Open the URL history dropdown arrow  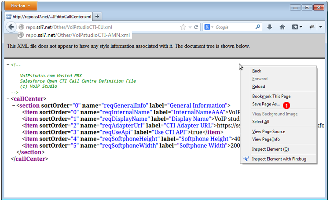(190, 27)
